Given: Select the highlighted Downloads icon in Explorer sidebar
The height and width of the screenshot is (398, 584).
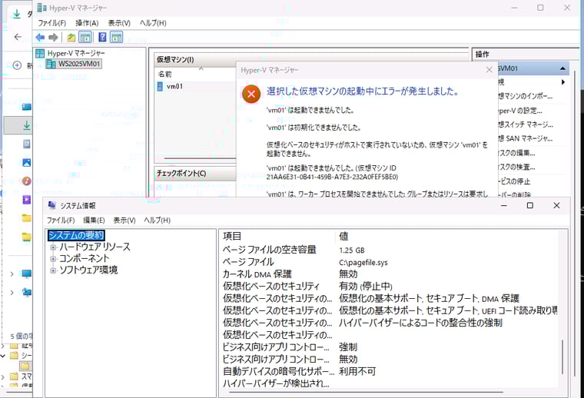Looking at the screenshot, I should (x=26, y=125).
